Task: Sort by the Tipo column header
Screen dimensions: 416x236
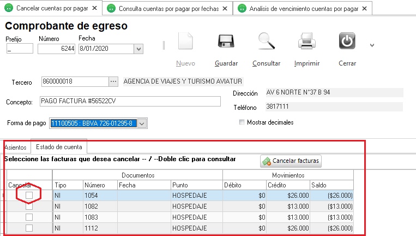Action: (68, 185)
